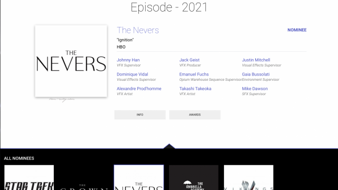Select Alexandre Prod'homme link
Image resolution: width=338 pixels, height=190 pixels.
(139, 89)
